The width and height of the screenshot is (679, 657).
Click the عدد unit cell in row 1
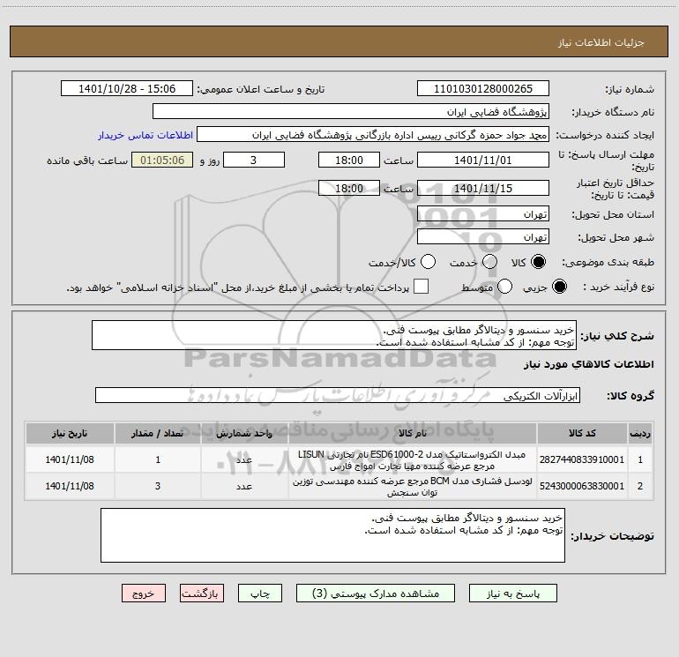[x=244, y=460]
